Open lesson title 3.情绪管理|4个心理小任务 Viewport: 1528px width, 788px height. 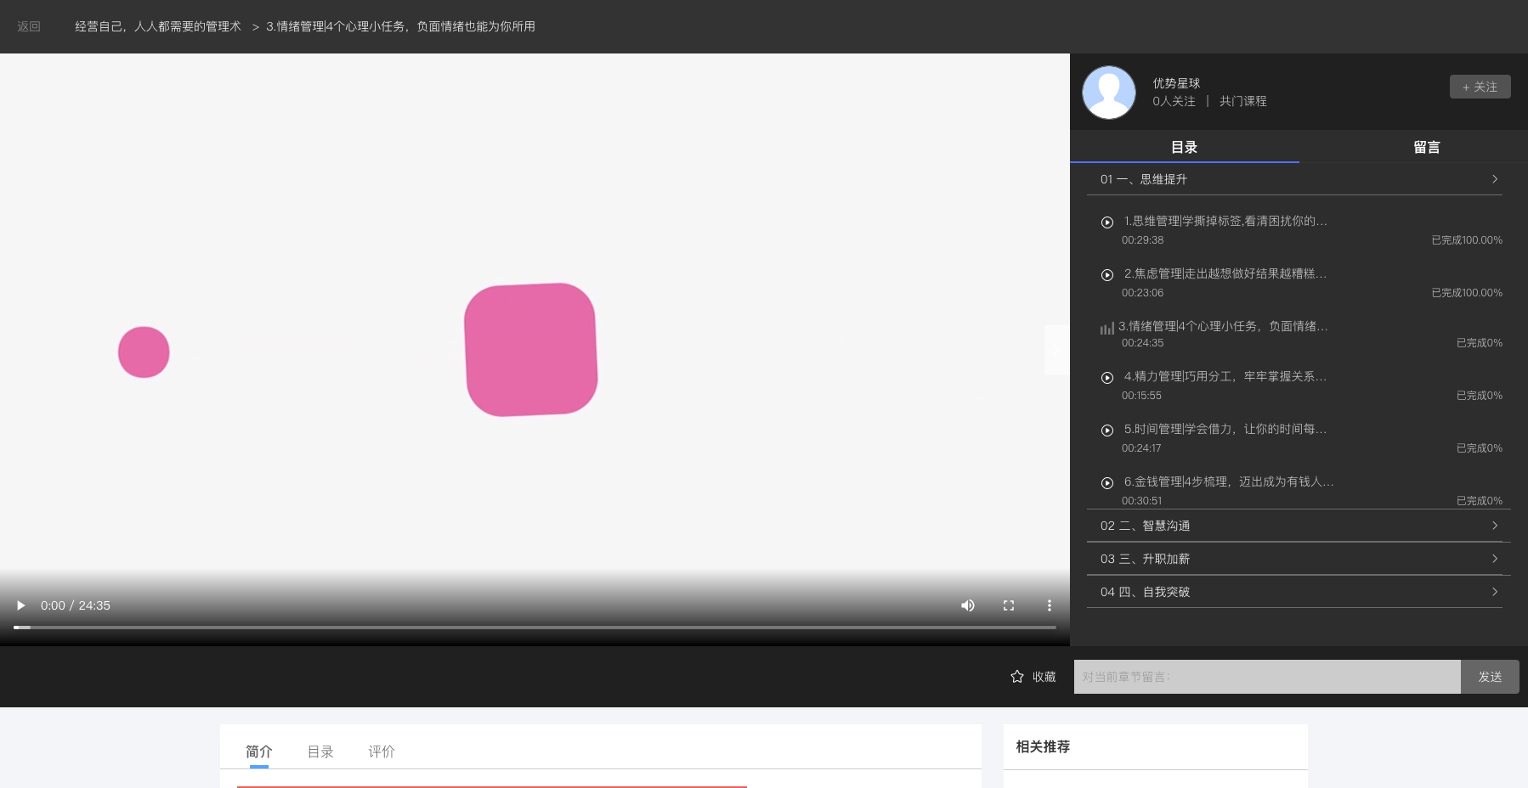1223,326
